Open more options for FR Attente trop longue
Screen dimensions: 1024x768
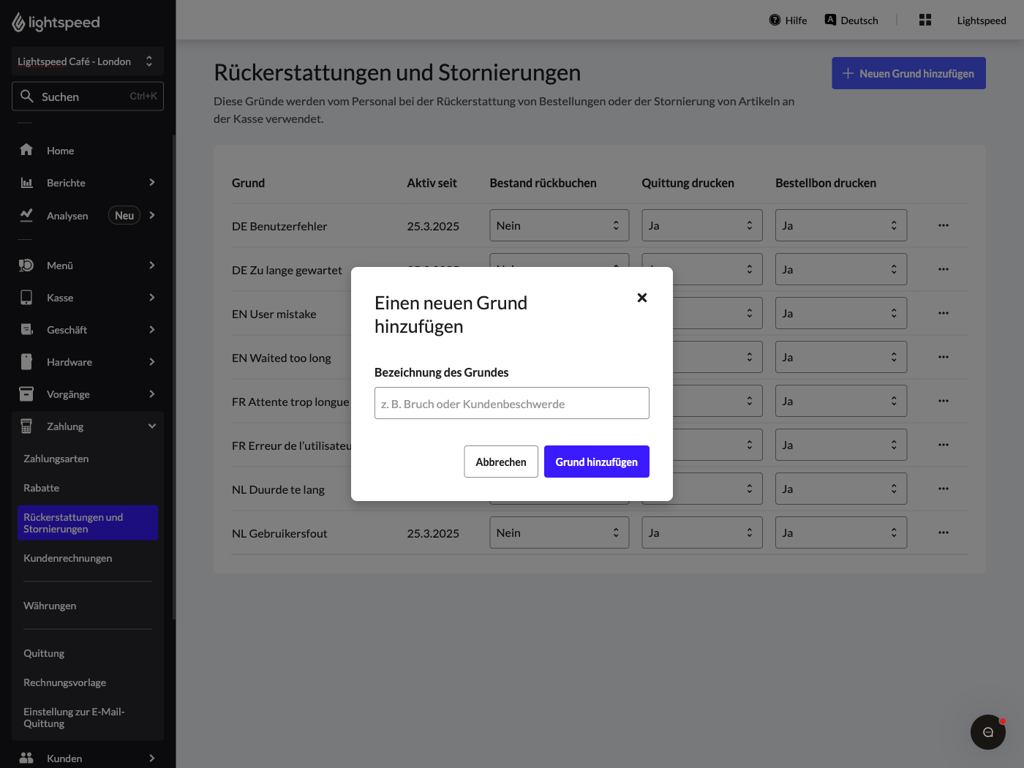tap(944, 401)
